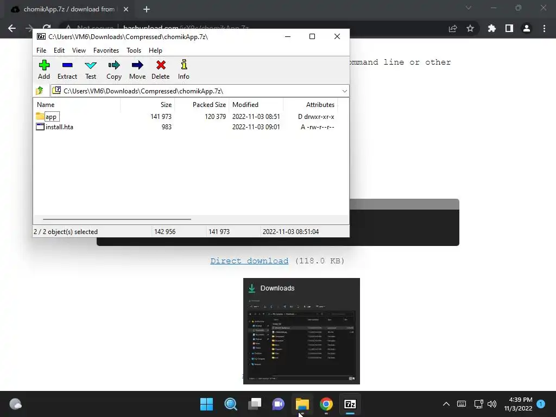Bookmark this page with star icon
The image size is (556, 417).
pyautogui.click(x=470, y=28)
